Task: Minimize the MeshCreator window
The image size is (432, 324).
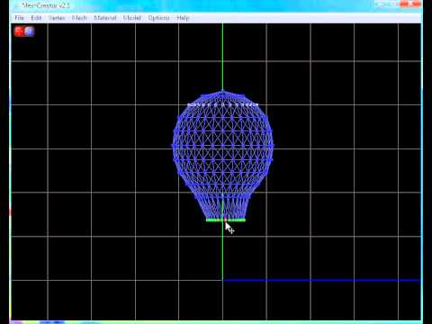Action: (x=382, y=4)
